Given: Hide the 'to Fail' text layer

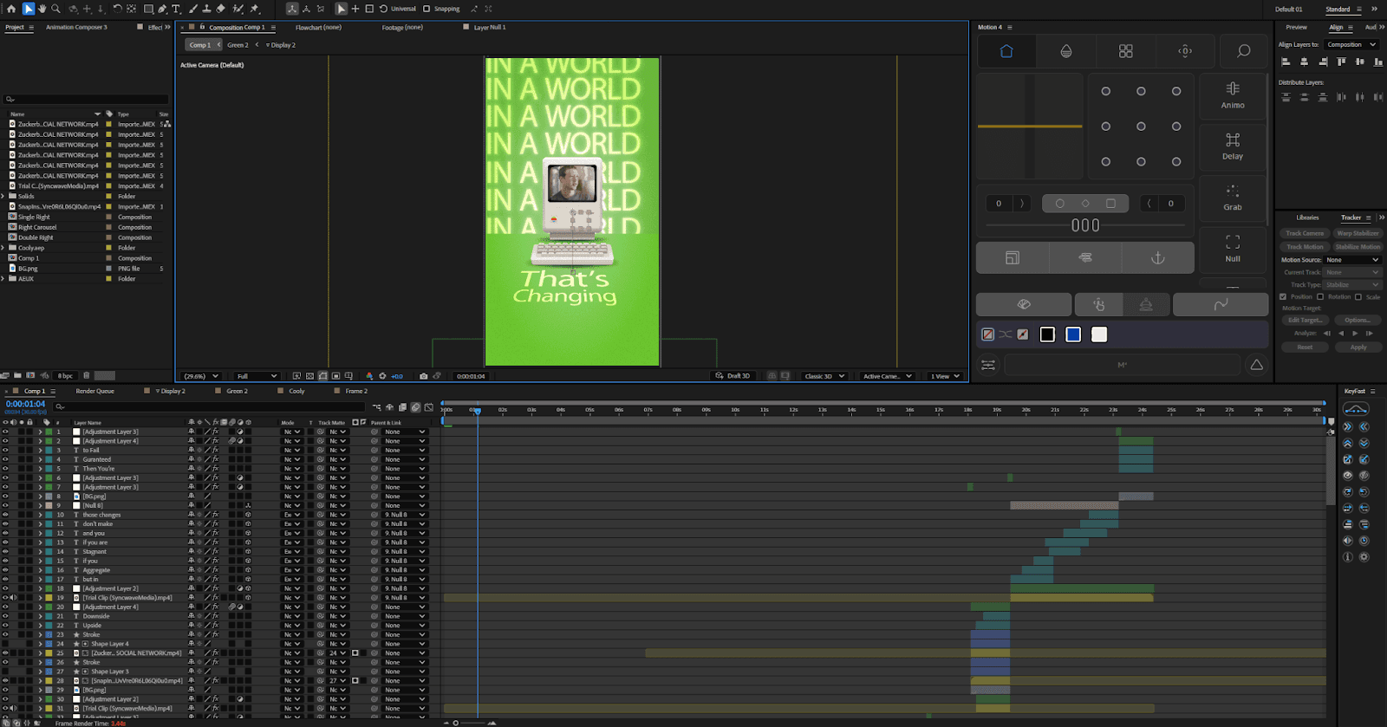Looking at the screenshot, I should click(5, 451).
